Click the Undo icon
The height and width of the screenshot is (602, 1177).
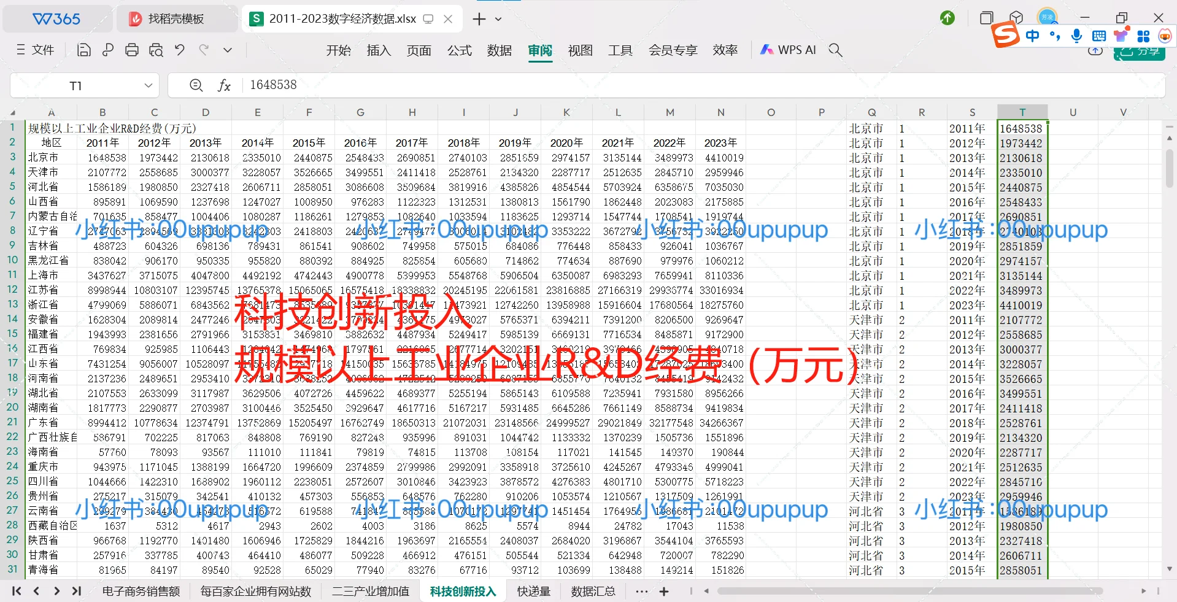tap(179, 50)
